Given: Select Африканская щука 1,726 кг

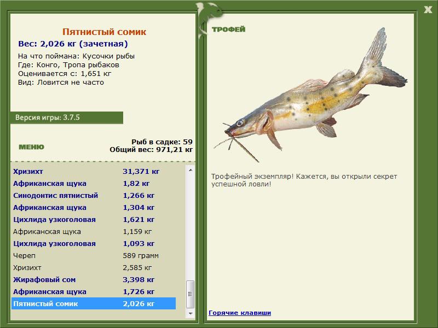Looking at the screenshot, I should point(94,291).
